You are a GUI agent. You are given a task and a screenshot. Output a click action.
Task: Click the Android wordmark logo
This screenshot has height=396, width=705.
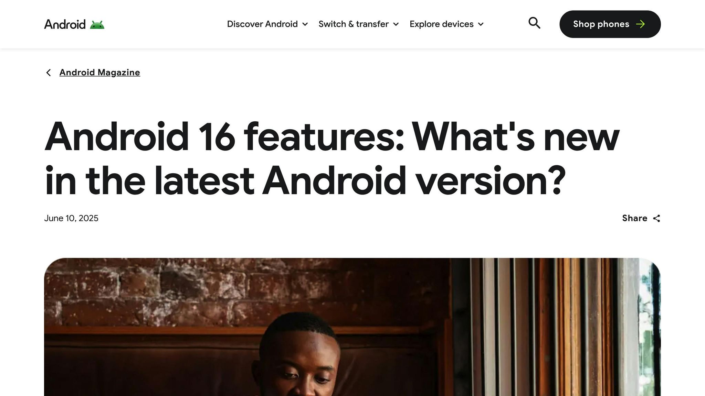[65, 24]
